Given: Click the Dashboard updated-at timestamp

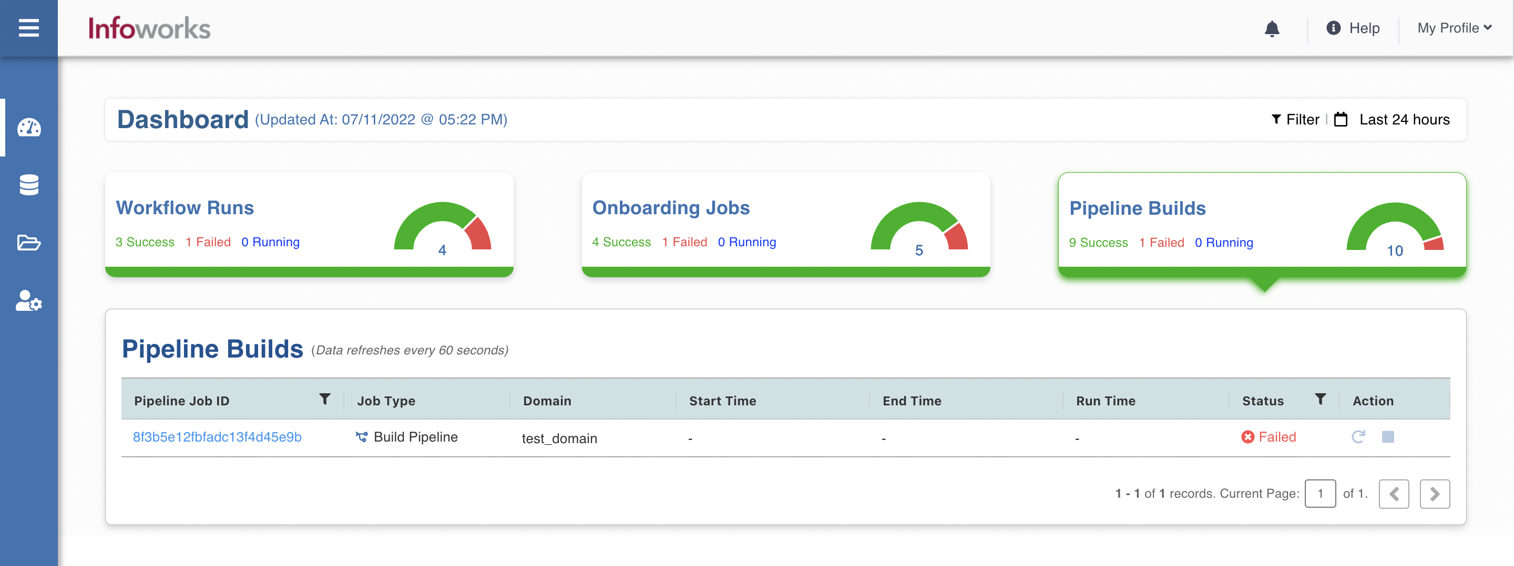Looking at the screenshot, I should pos(381,119).
